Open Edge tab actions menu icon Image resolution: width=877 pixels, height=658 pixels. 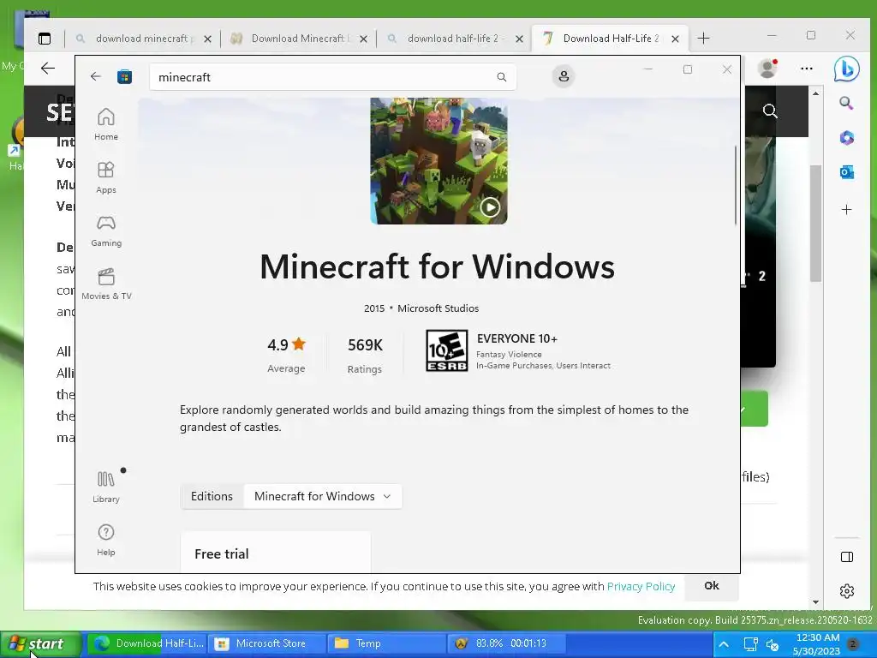[45, 38]
